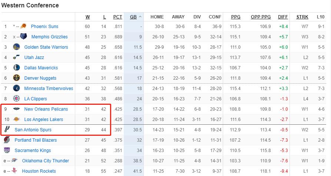Sort standings by STRK column header

[x=302, y=17]
